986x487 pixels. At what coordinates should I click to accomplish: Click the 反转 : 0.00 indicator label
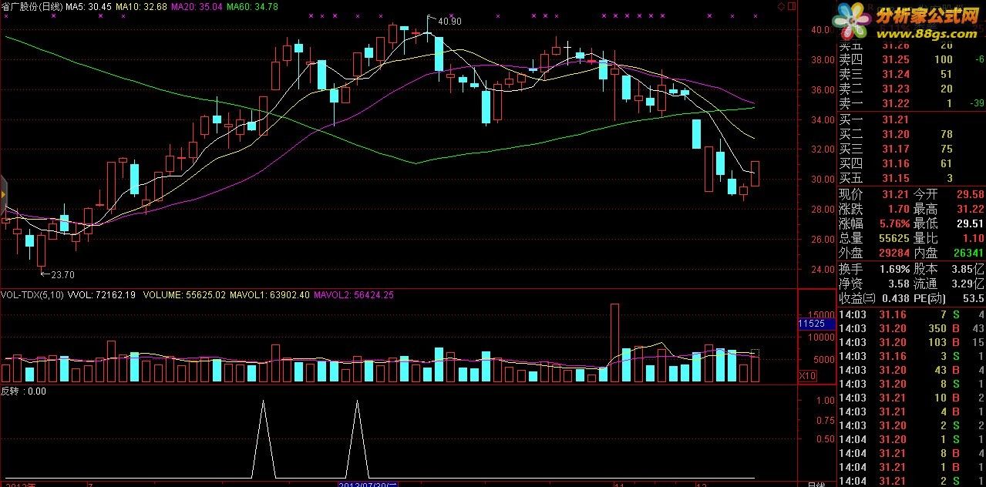pyautogui.click(x=24, y=391)
